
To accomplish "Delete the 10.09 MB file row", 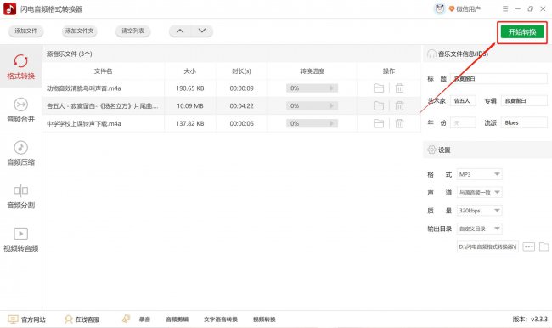I will coord(399,105).
